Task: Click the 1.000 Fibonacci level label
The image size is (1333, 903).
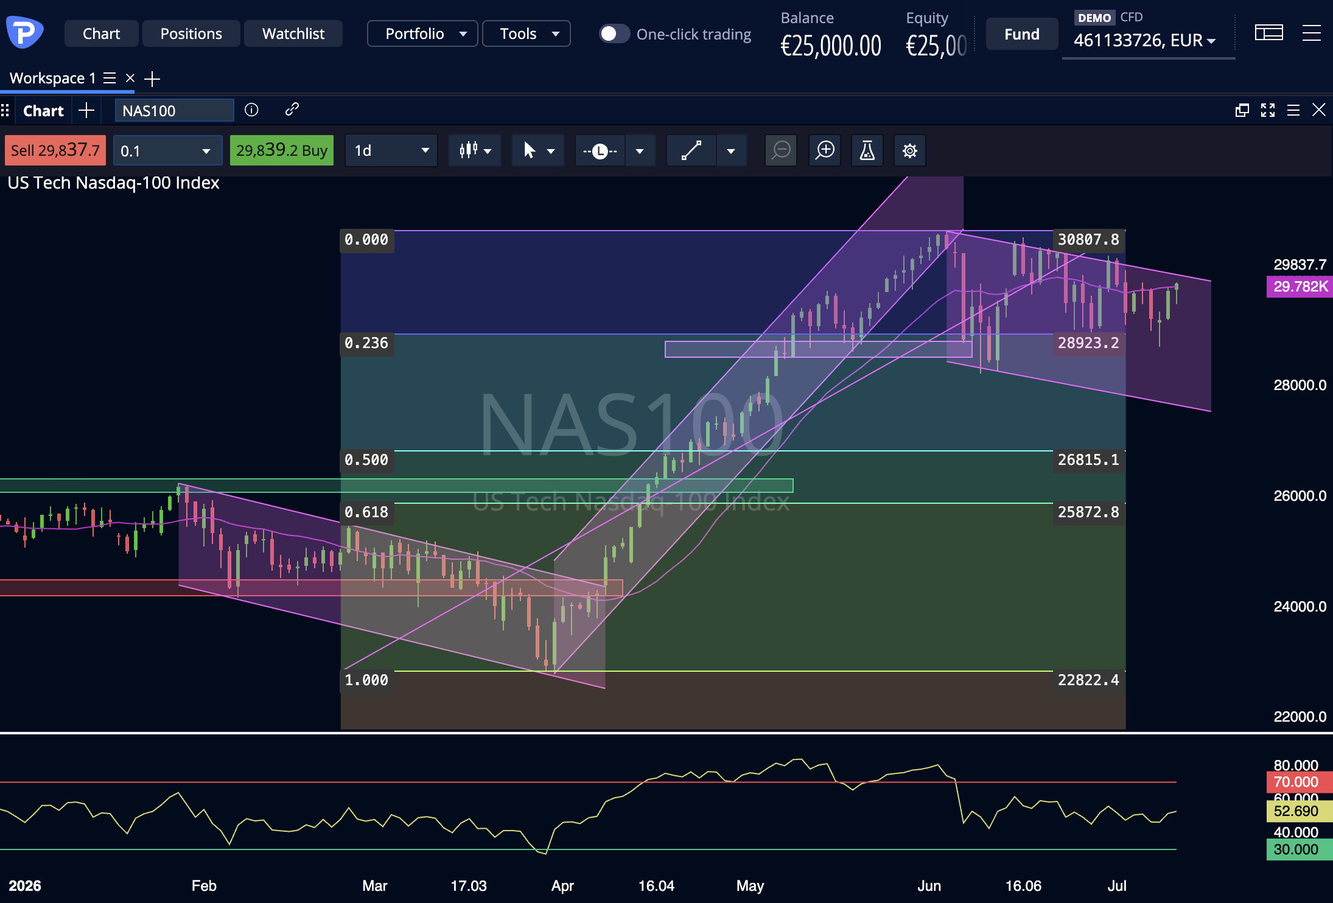Action: pyautogui.click(x=366, y=680)
